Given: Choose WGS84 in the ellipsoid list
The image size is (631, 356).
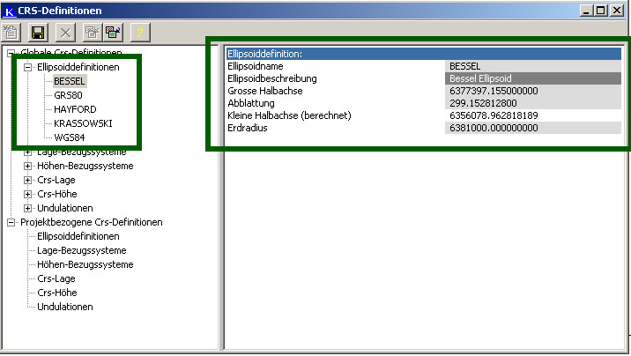Looking at the screenshot, I should click(x=70, y=137).
